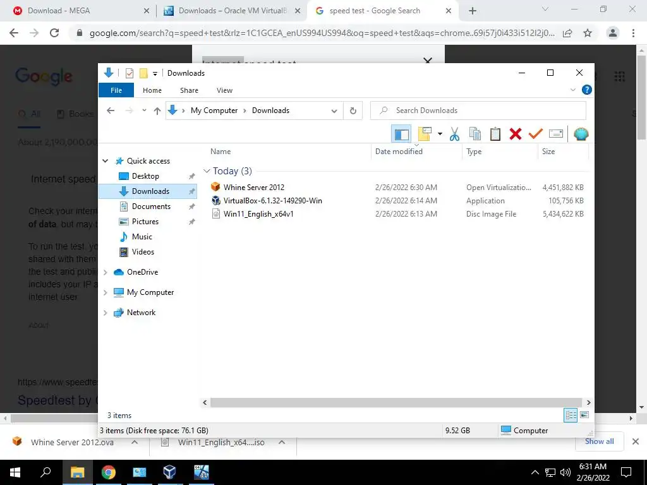Bookmark this page with star icon
647x485 pixels.
588,33
